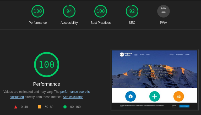Click 'Values are estimated and may vary' text
The width and height of the screenshot is (201, 115).
pos(29,92)
